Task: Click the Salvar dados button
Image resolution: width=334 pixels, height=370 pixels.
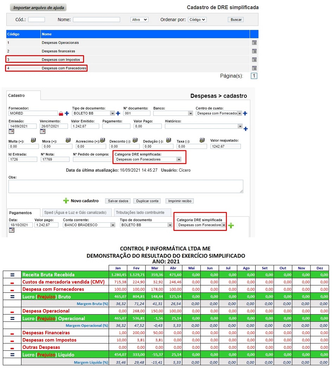Action: point(118,201)
